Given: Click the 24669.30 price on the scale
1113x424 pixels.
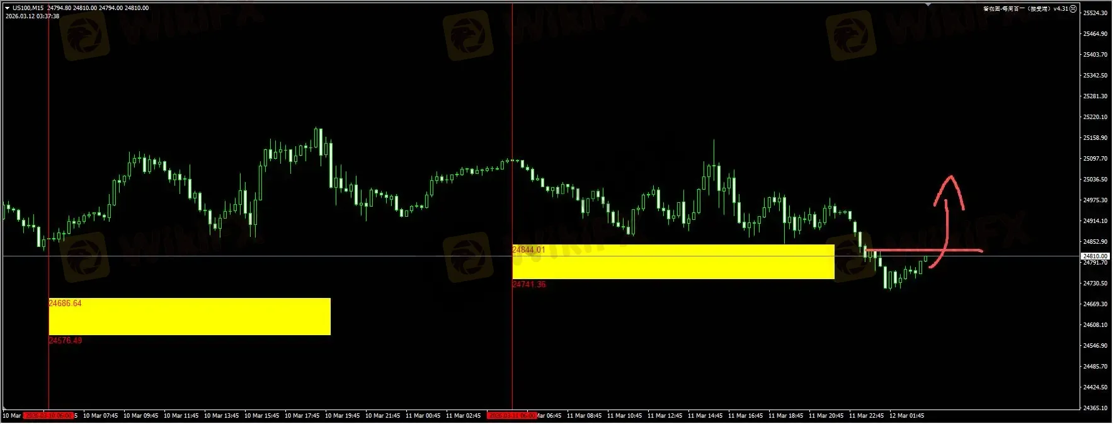Looking at the screenshot, I should click(x=1095, y=304).
